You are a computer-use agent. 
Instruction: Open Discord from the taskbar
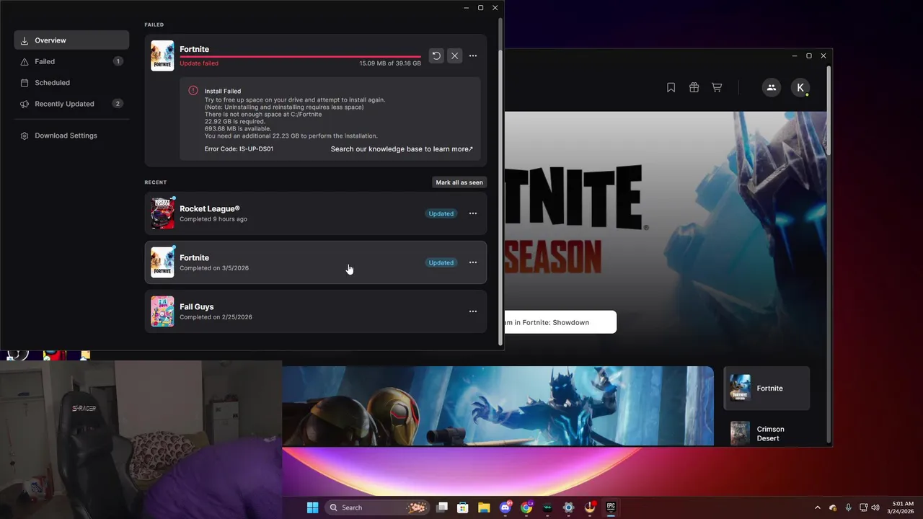pos(505,507)
